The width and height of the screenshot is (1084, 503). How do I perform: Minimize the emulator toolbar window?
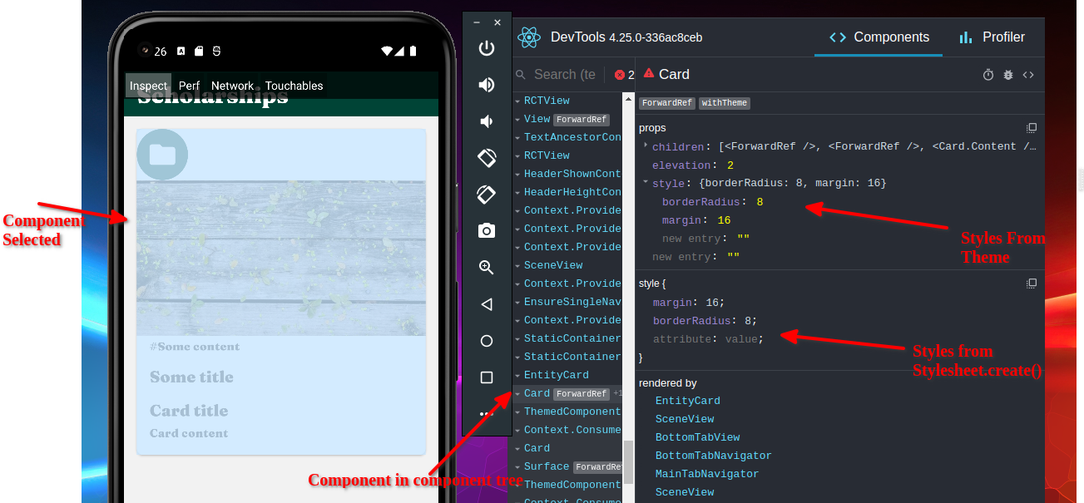477,22
